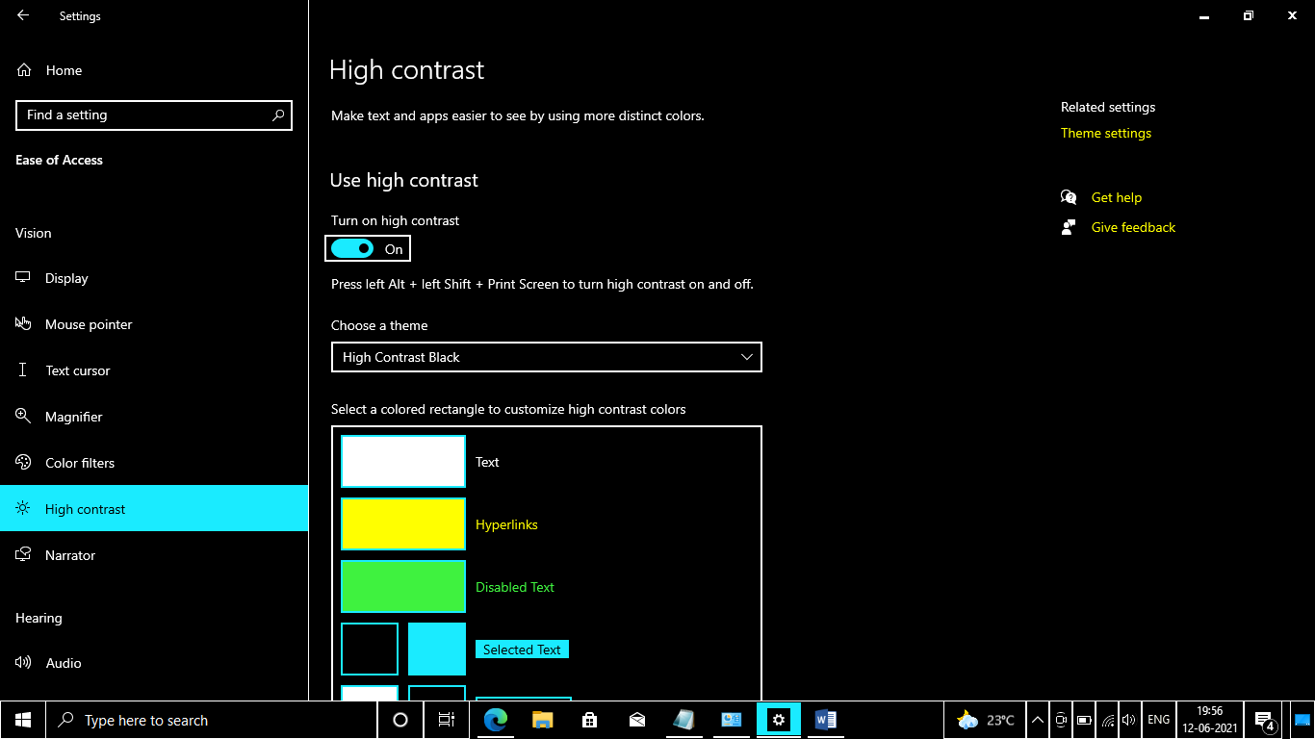This screenshot has height=739, width=1315.
Task: Open the Mail app from the taskbar
Action: click(637, 720)
